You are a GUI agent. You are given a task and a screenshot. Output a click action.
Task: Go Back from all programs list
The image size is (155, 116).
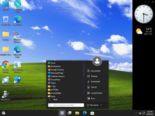point(53,100)
